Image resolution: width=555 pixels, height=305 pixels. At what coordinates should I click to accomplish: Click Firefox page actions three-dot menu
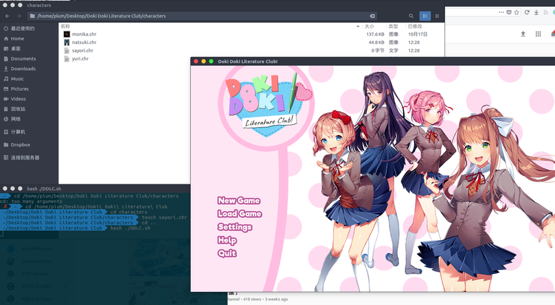coord(501,12)
